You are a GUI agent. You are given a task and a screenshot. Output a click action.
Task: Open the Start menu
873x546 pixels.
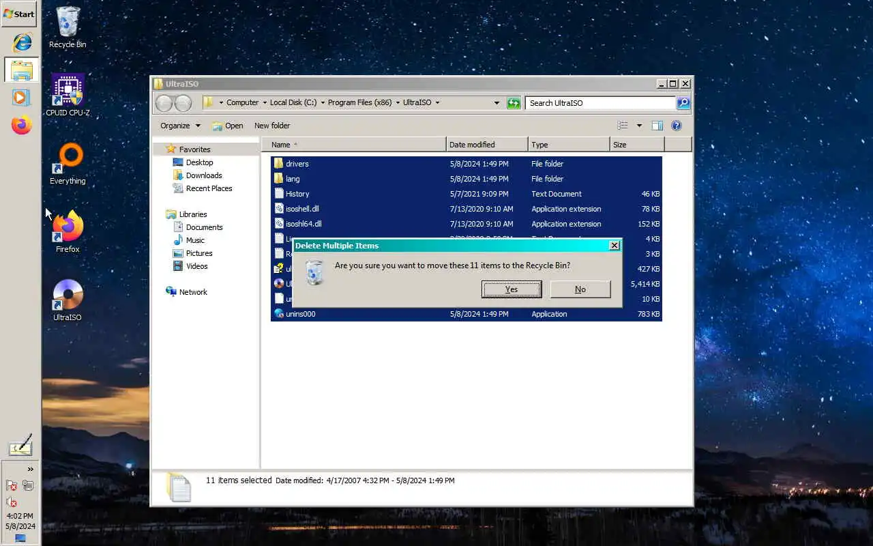coord(19,14)
